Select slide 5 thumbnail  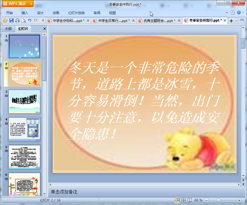tap(24, 157)
